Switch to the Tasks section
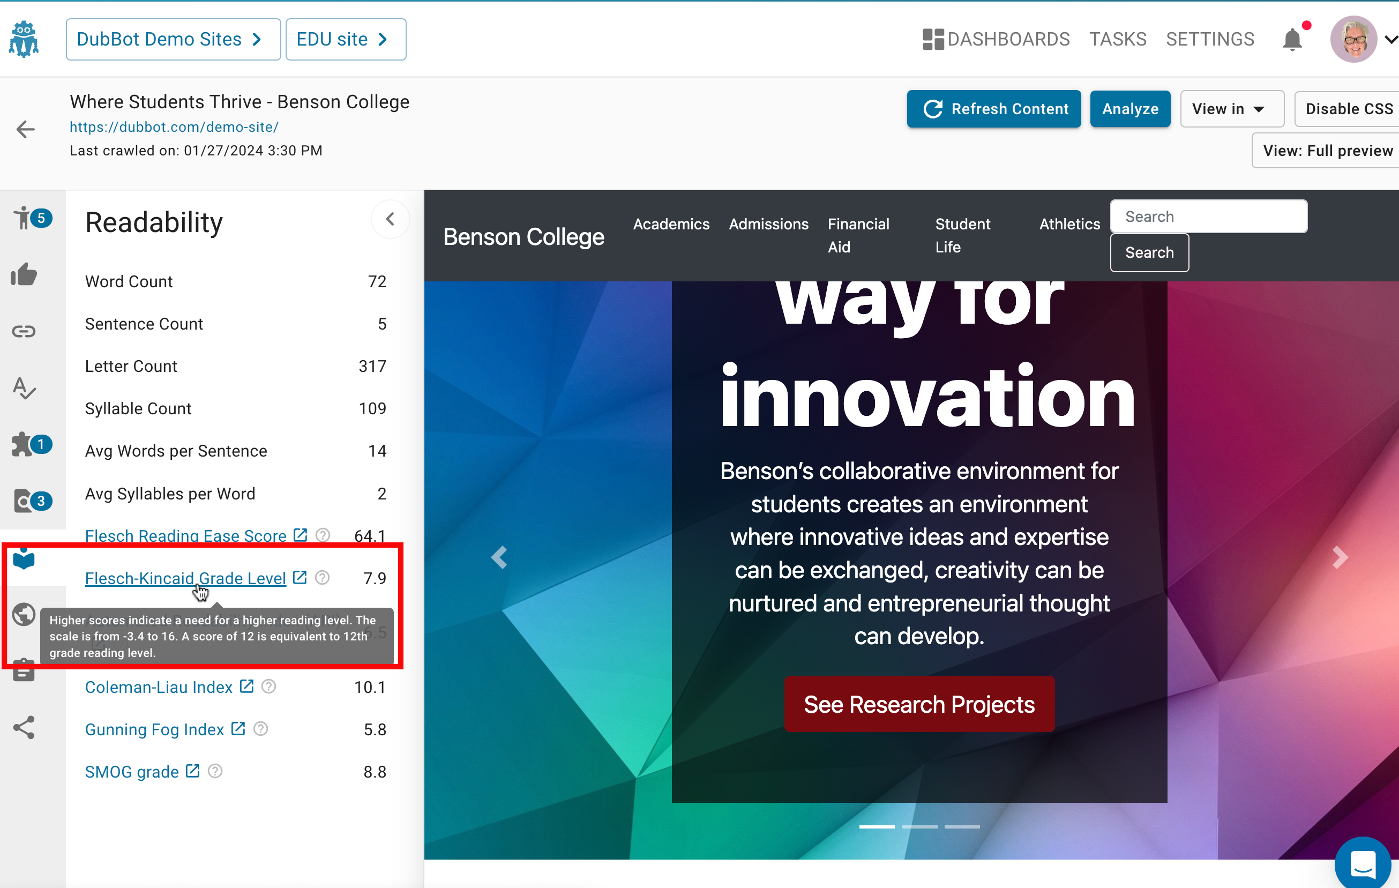Screen dimensions: 1399x888 [1118, 39]
